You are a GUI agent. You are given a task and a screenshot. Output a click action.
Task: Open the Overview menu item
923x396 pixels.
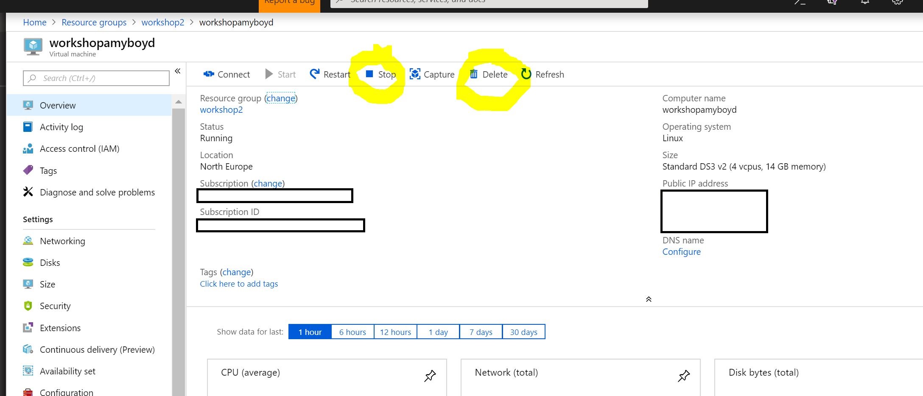coord(89,105)
